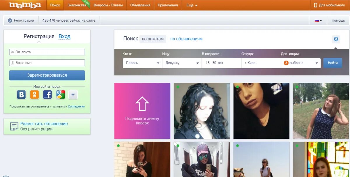
Task: Open mirror selfie profile with brick wall
Action: [x=142, y=160]
